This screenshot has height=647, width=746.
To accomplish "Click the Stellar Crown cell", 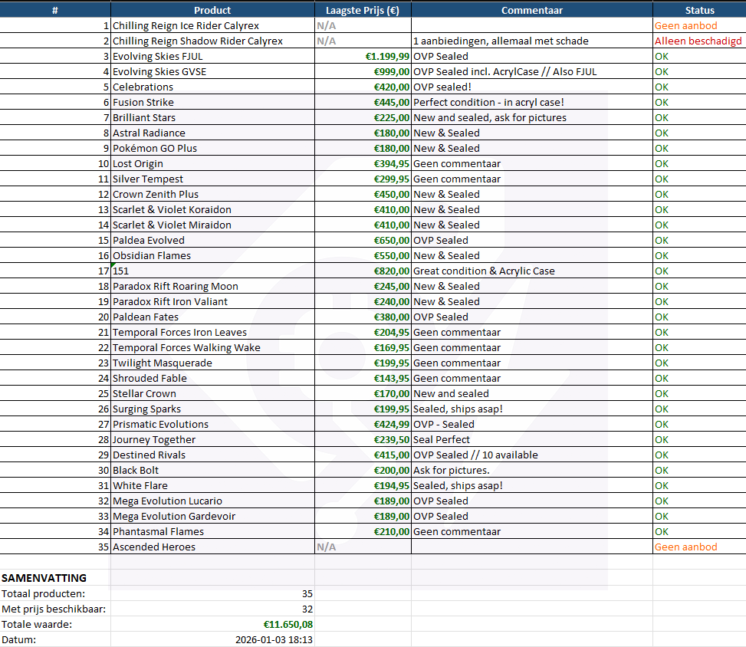I will click(212, 393).
